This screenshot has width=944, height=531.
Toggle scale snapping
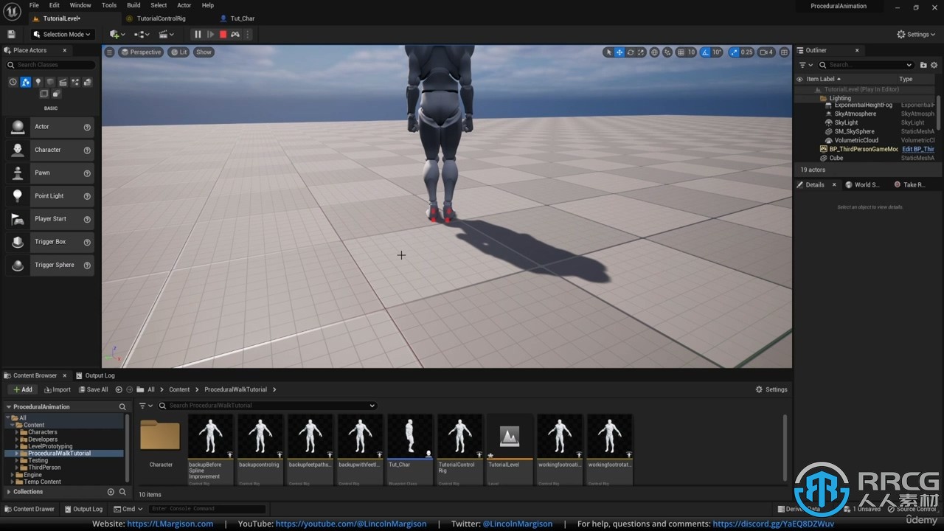pyautogui.click(x=734, y=52)
